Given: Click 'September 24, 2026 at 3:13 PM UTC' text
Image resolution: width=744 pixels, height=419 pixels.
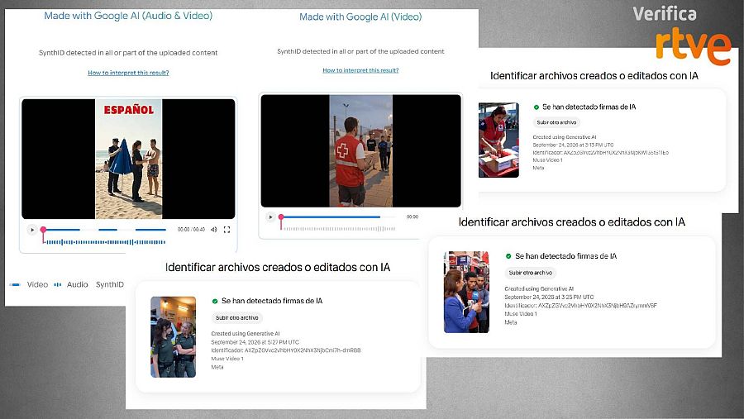Looking at the screenshot, I should point(573,145).
